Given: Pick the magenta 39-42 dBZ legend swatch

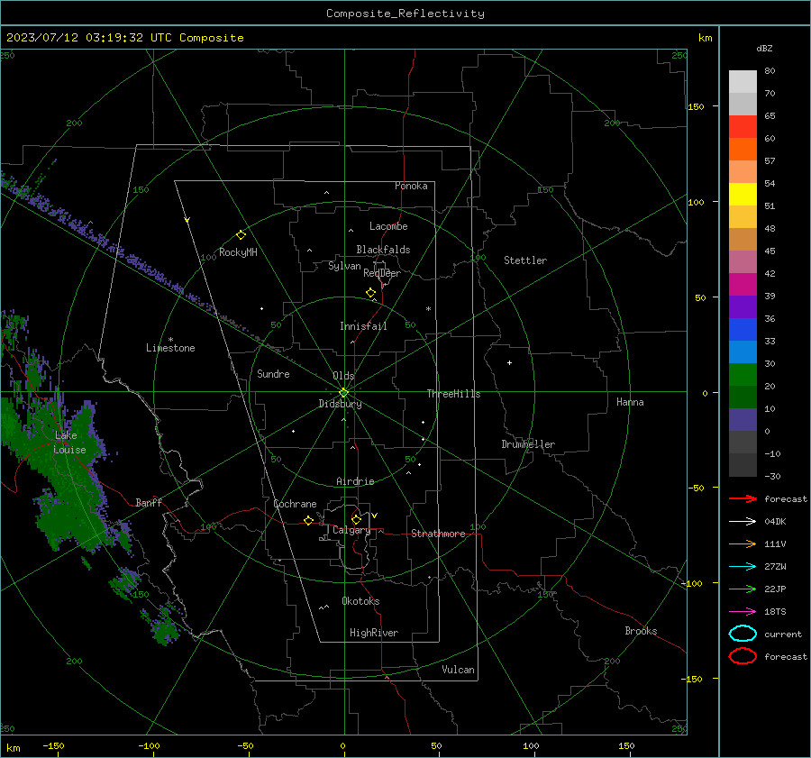Looking at the screenshot, I should click(x=743, y=285).
